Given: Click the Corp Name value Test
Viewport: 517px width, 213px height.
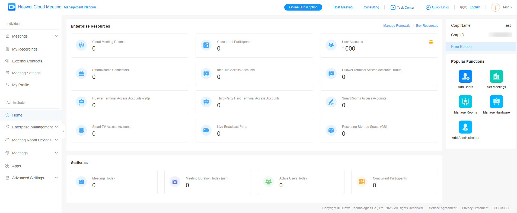Looking at the screenshot, I should 507,25.
